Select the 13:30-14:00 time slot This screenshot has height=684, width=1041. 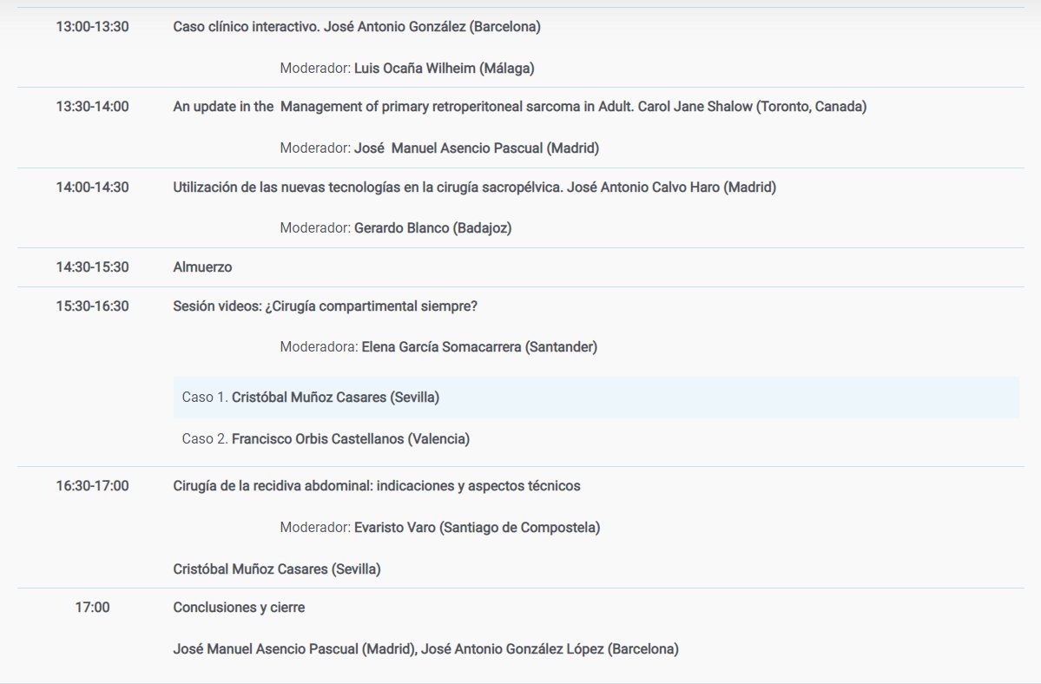coord(92,106)
